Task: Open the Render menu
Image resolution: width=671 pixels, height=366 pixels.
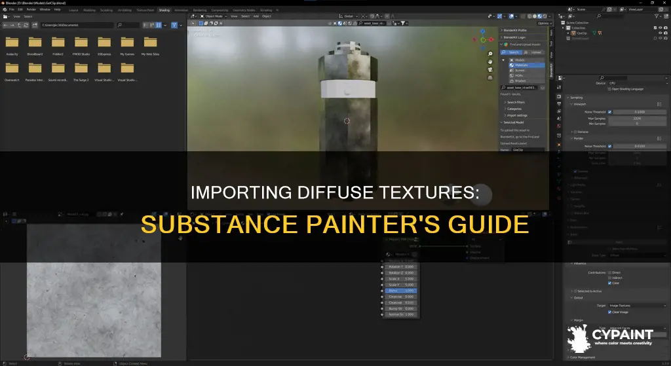Action: 31,9
